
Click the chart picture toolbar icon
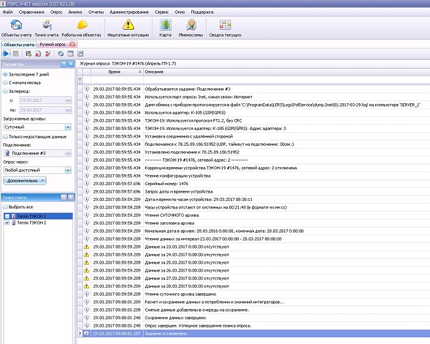pyautogui.click(x=80, y=54)
